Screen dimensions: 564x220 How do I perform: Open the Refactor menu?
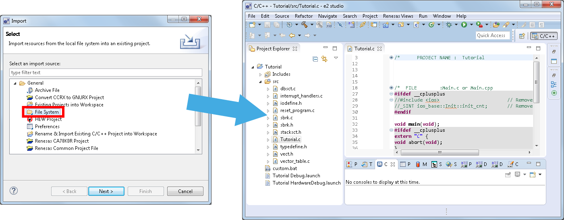304,16
